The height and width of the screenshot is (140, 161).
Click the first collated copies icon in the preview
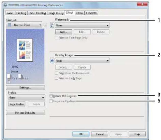coord(9,77)
